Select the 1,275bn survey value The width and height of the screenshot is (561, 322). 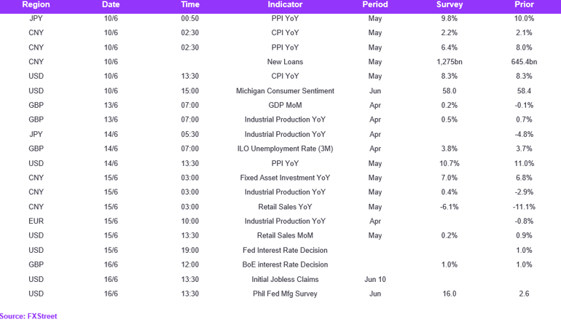click(450, 62)
